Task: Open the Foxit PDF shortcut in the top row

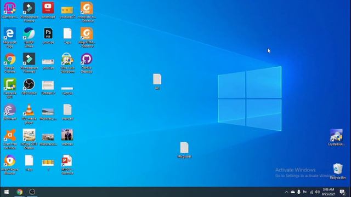Action: pos(87,12)
